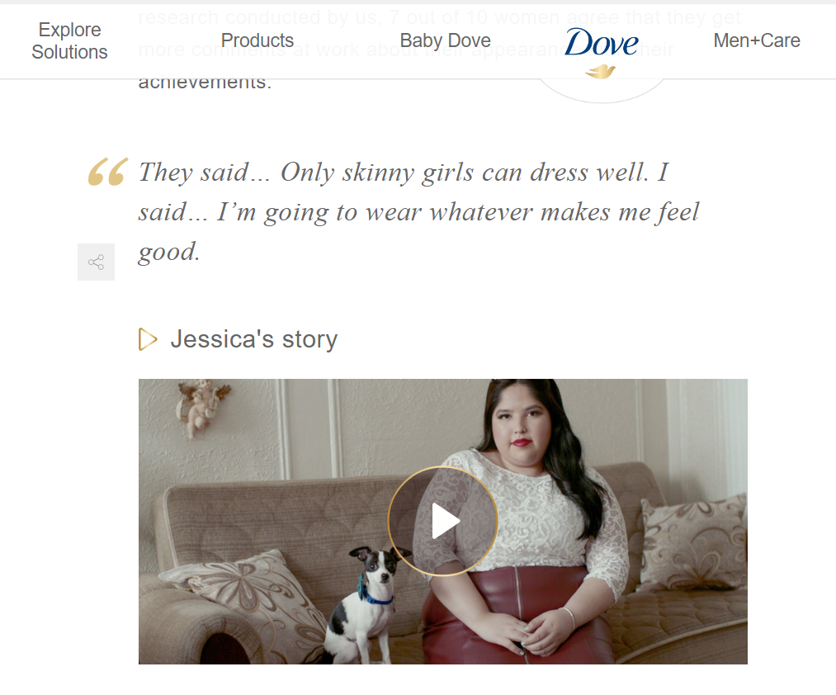Open the Explore Solutions menu
This screenshot has height=695, width=836.
(69, 40)
